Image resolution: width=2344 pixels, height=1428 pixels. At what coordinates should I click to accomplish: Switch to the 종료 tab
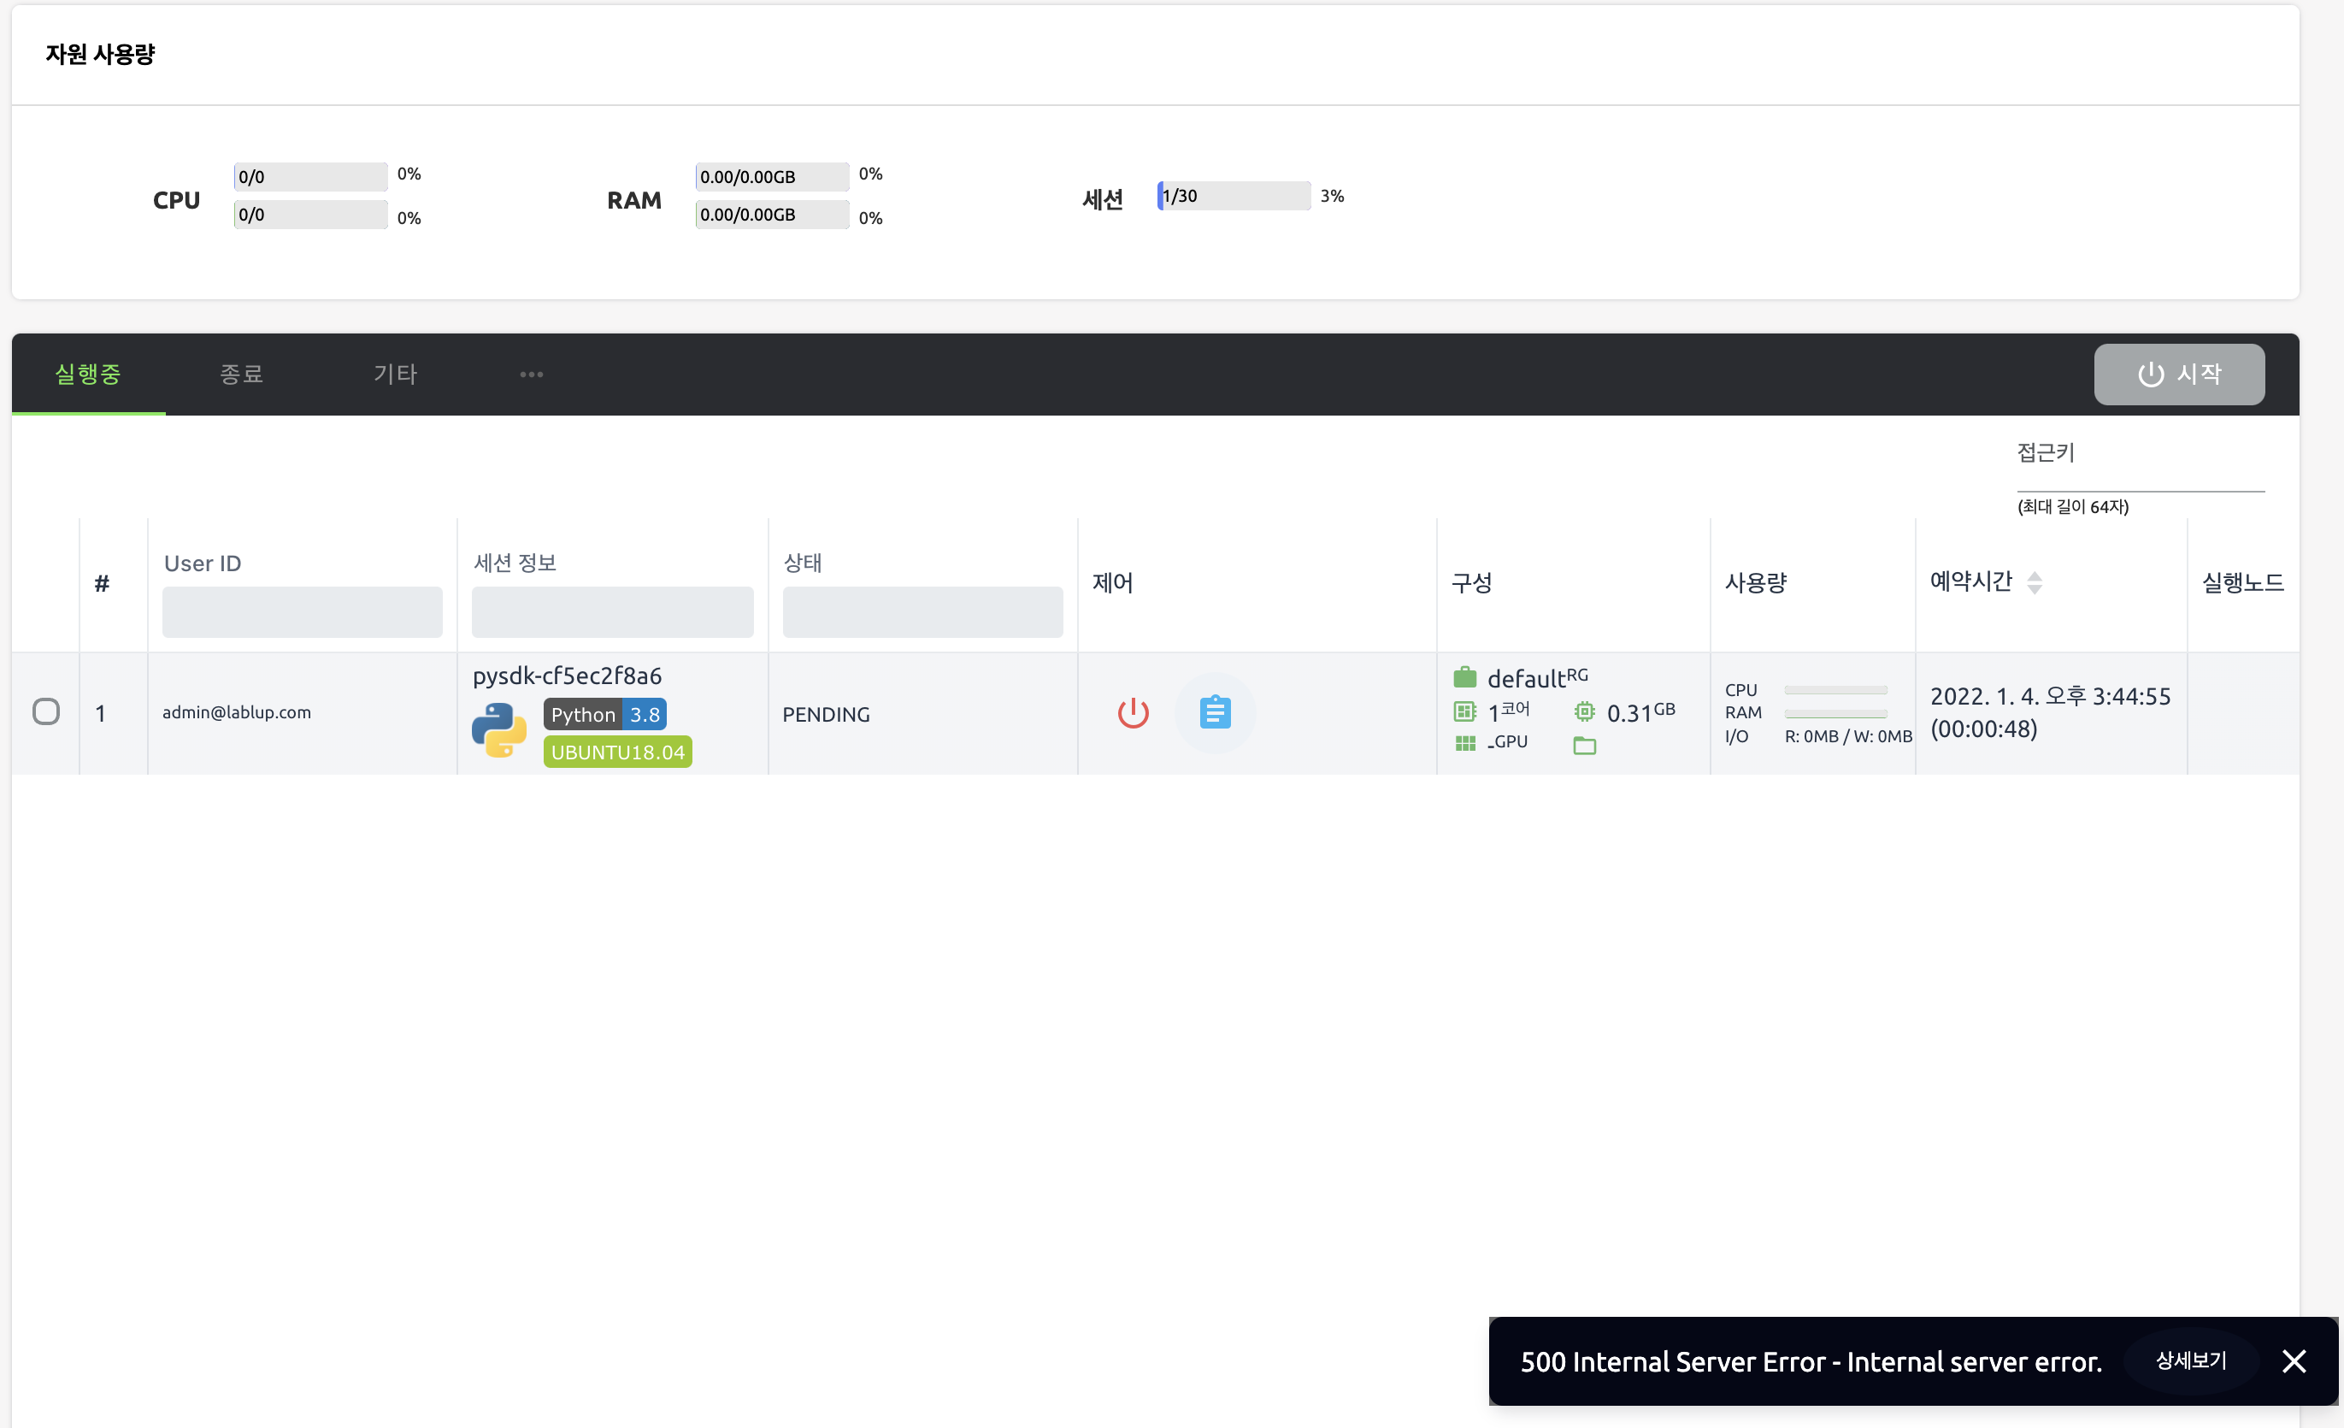(241, 374)
